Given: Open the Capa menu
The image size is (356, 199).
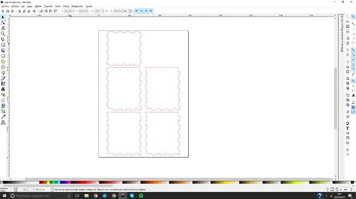Looking at the screenshot, I should coord(29,6).
